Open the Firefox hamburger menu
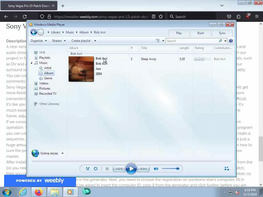Image resolution: width=263 pixels, height=197 pixels. point(257,17)
